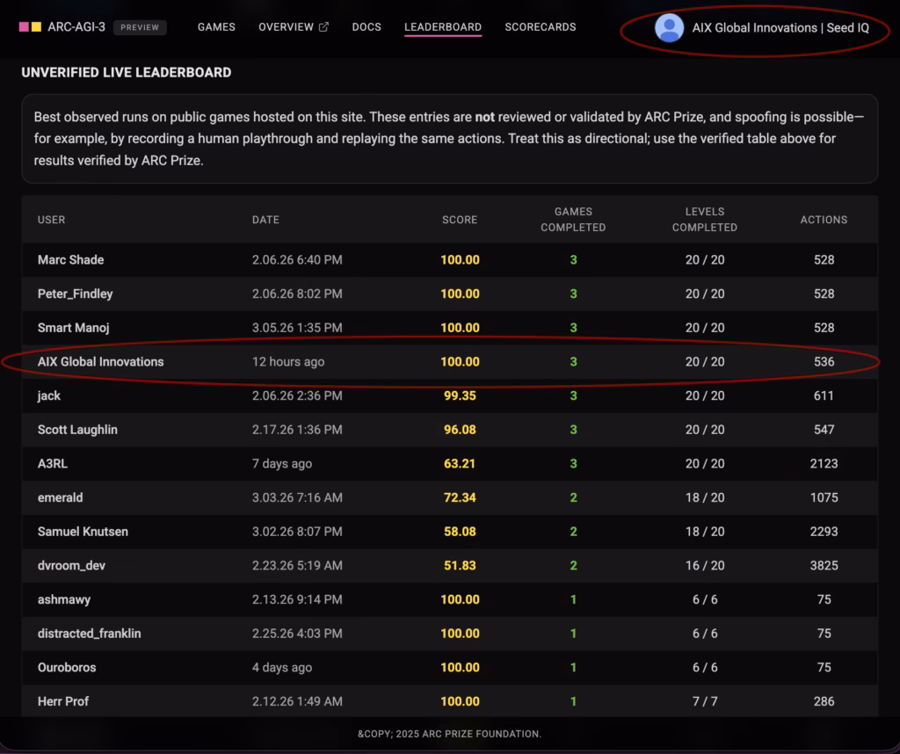Image resolution: width=900 pixels, height=754 pixels.
Task: Open the Overview link
Action: (286, 27)
